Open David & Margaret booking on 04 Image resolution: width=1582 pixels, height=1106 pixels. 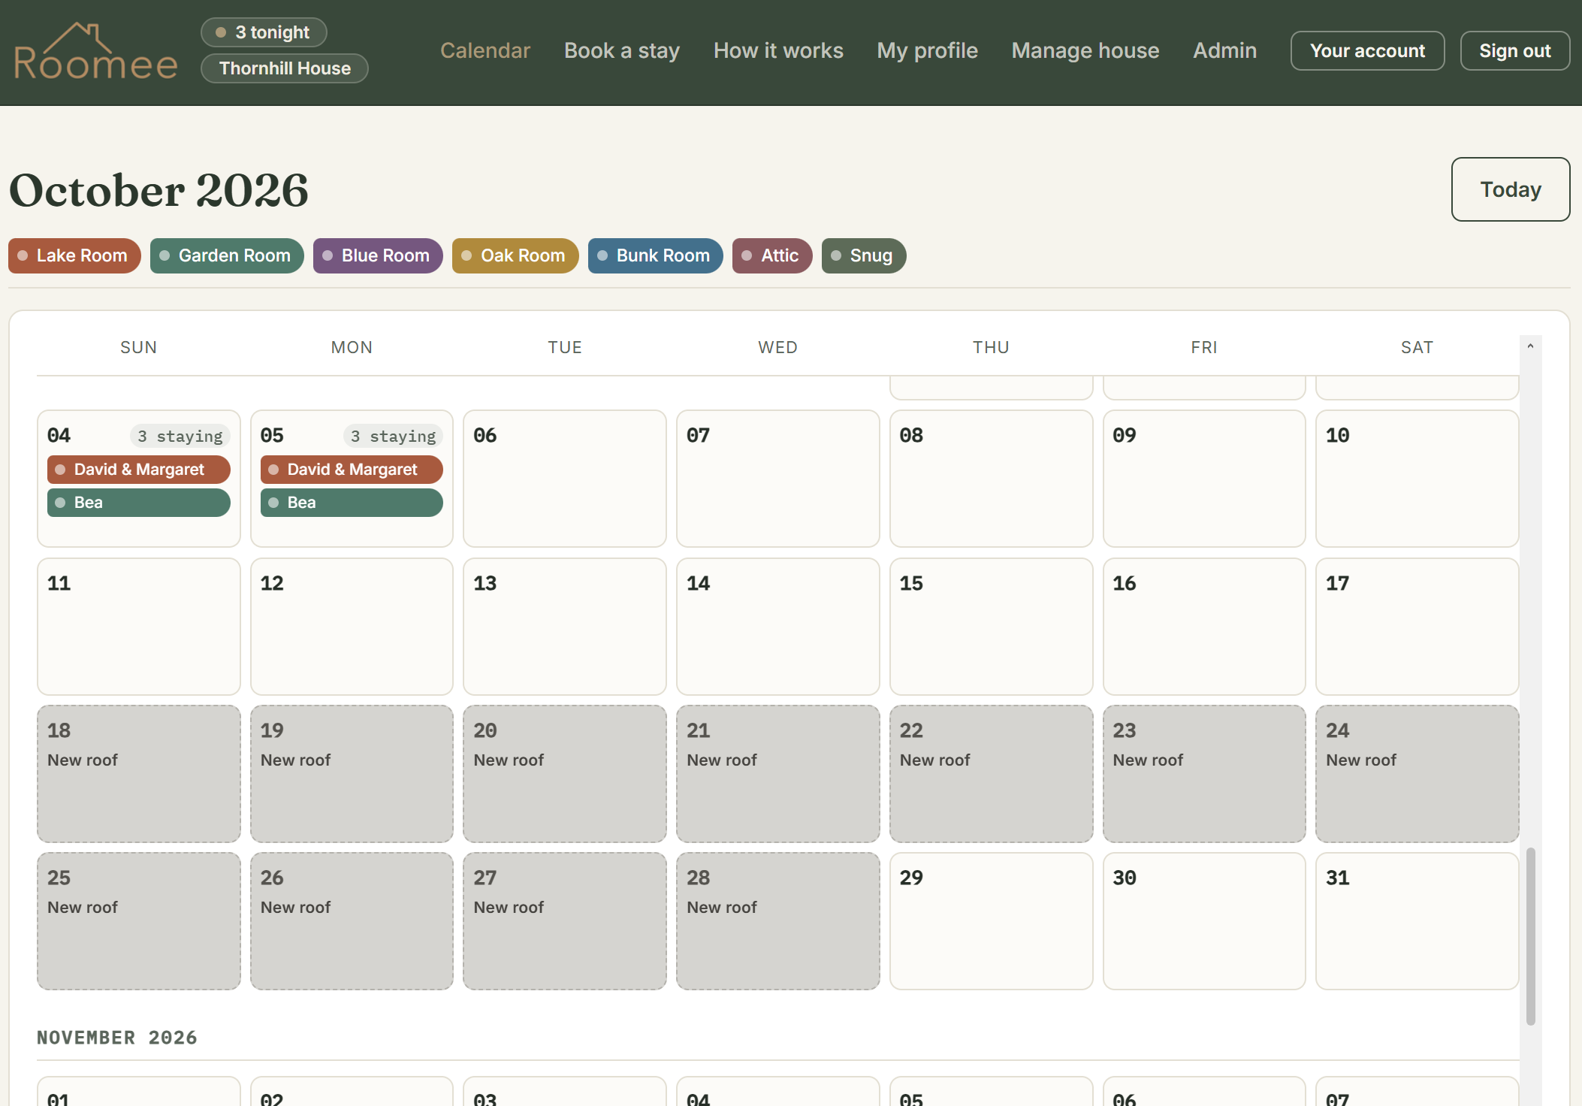(x=139, y=470)
